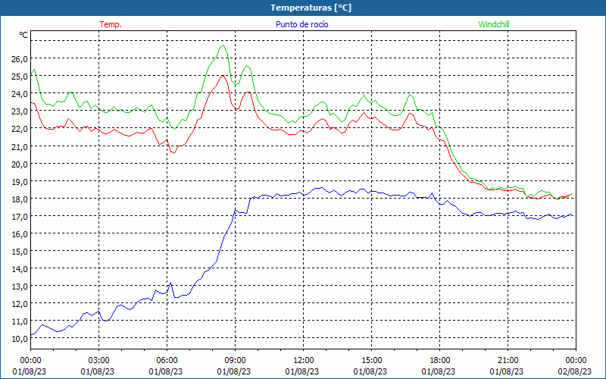The width and height of the screenshot is (606, 379).
Task: Click the Temperaturas [°C] chart title
Action: (x=311, y=8)
